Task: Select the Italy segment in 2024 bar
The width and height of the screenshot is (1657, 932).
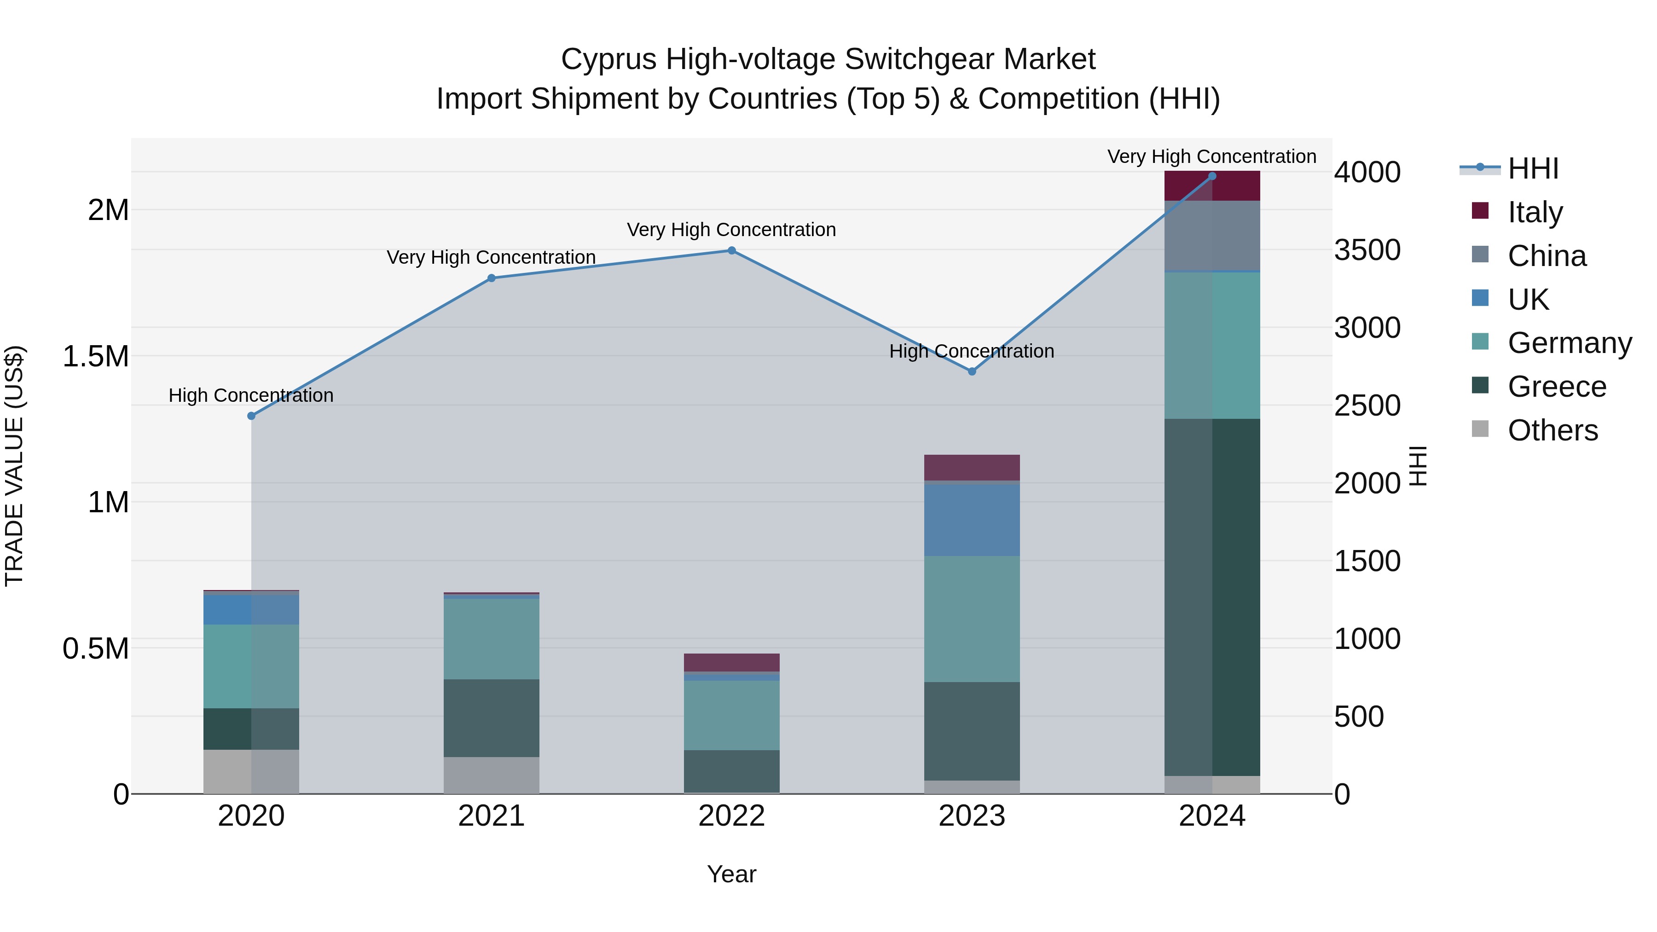Action: tap(1212, 186)
